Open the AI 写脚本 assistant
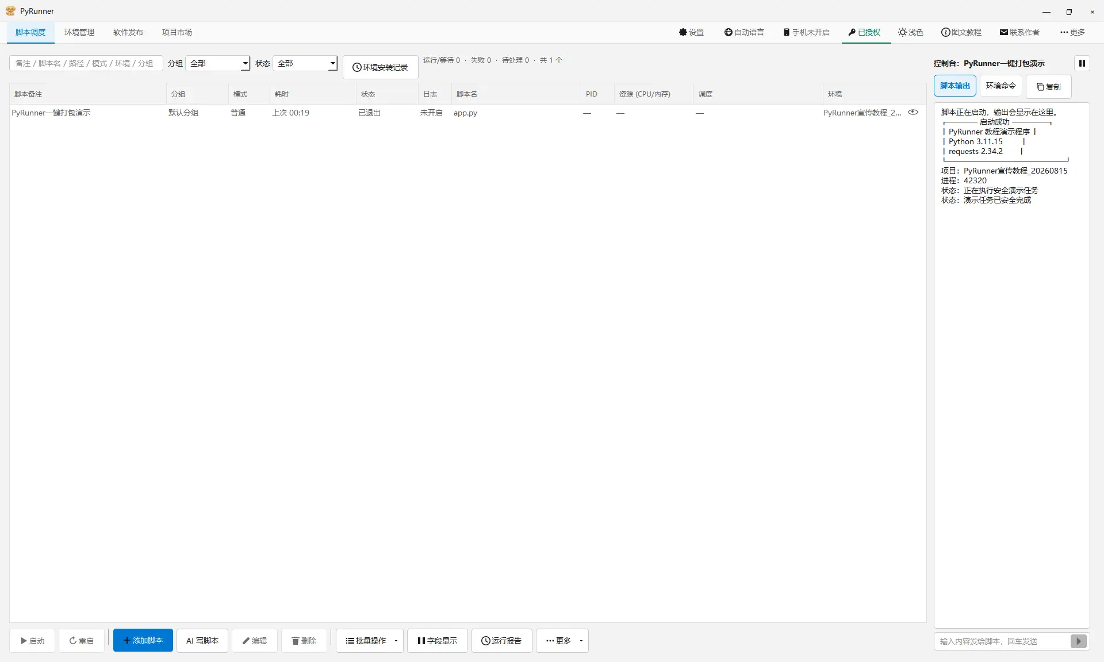 pyautogui.click(x=202, y=641)
